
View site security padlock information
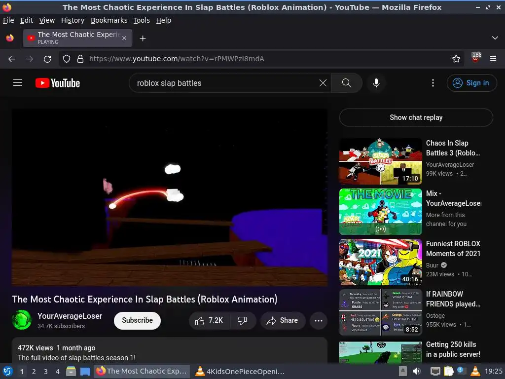(x=80, y=59)
